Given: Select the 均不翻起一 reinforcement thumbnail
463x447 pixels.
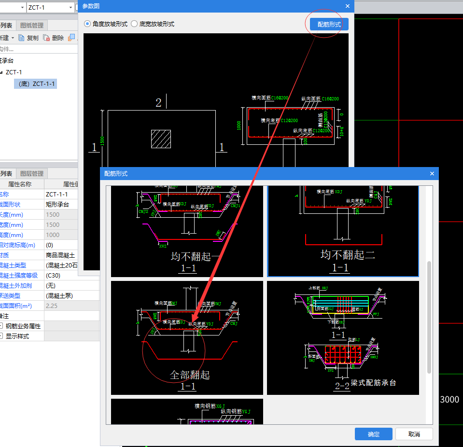Looking at the screenshot, I should click(x=187, y=231).
